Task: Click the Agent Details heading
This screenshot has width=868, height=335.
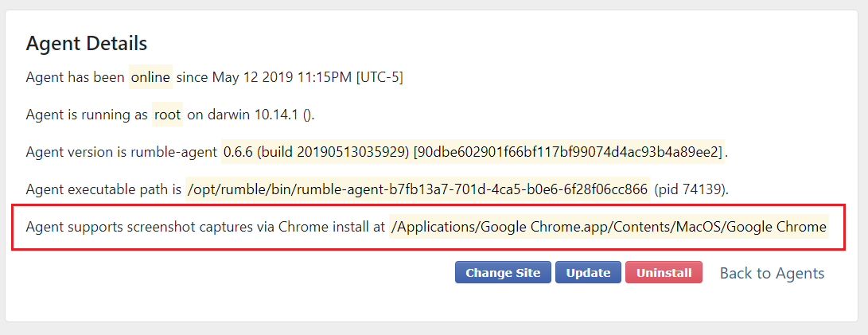Action: [87, 43]
